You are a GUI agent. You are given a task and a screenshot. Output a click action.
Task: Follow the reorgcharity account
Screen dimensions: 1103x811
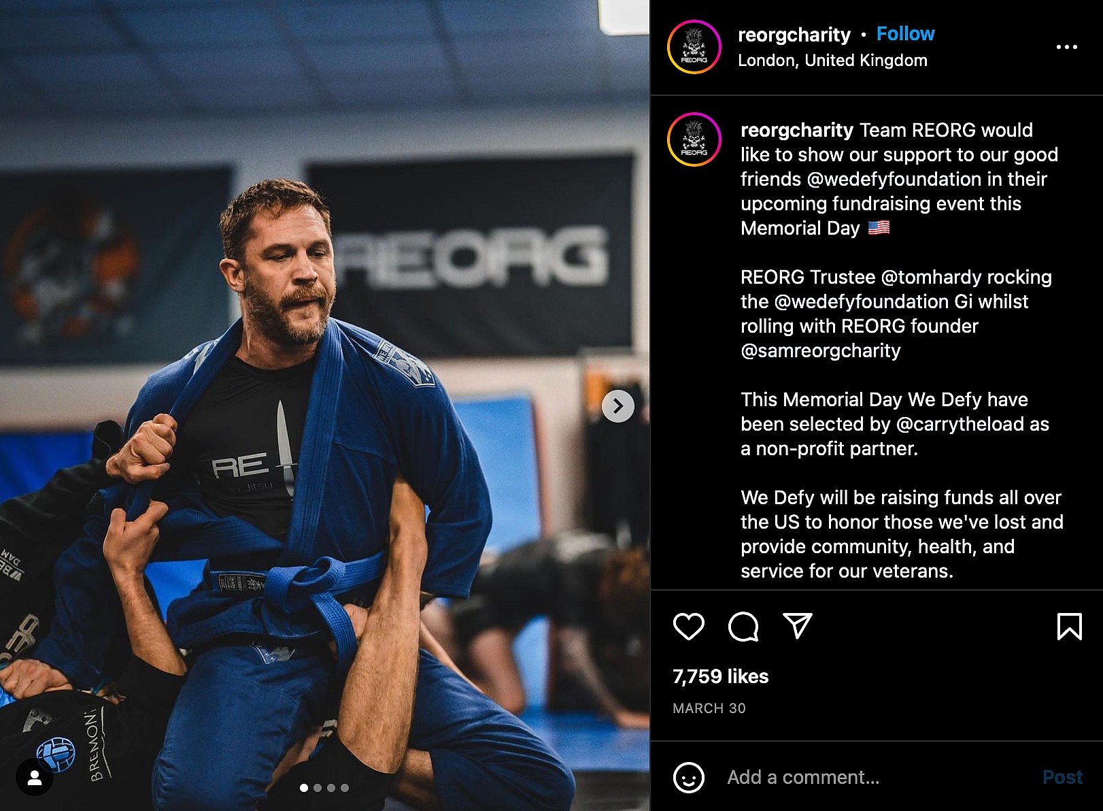pos(905,34)
